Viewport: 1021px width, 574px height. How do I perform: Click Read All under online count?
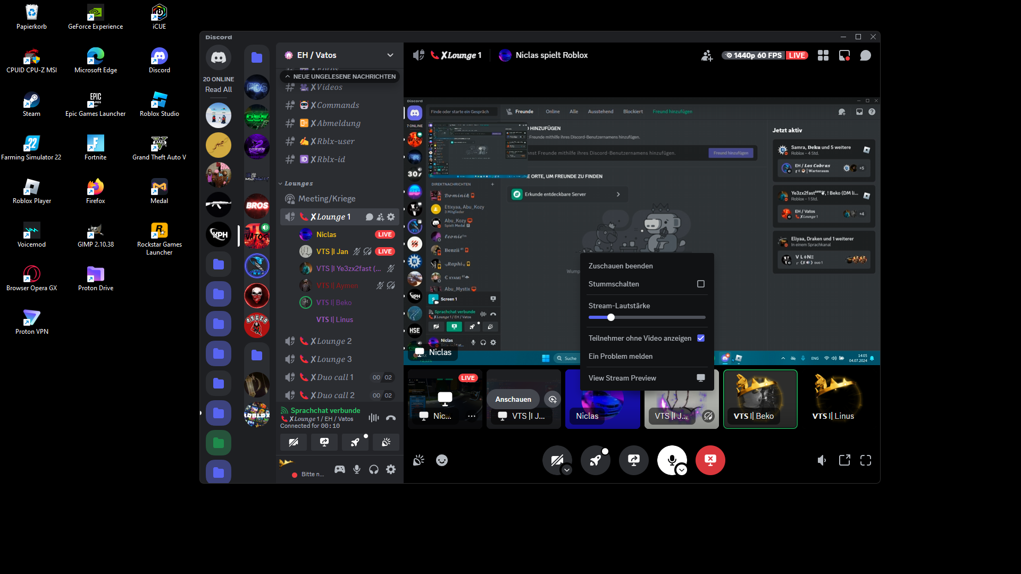click(219, 89)
